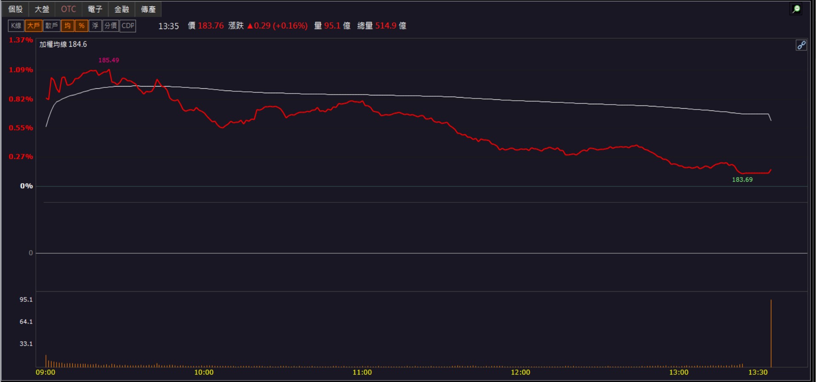Screen dimensions: 816x382
Task: Click the 1.09% axis label
Action: tap(21, 70)
